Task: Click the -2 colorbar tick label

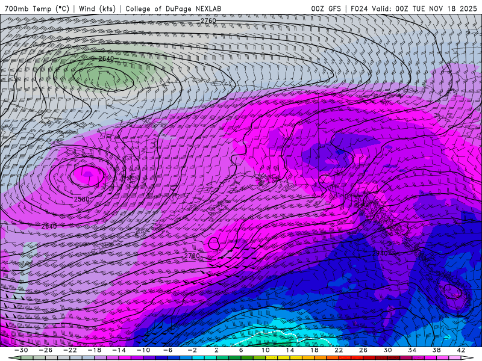Action: (x=192, y=350)
